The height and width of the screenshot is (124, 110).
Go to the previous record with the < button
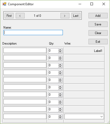point(20,16)
